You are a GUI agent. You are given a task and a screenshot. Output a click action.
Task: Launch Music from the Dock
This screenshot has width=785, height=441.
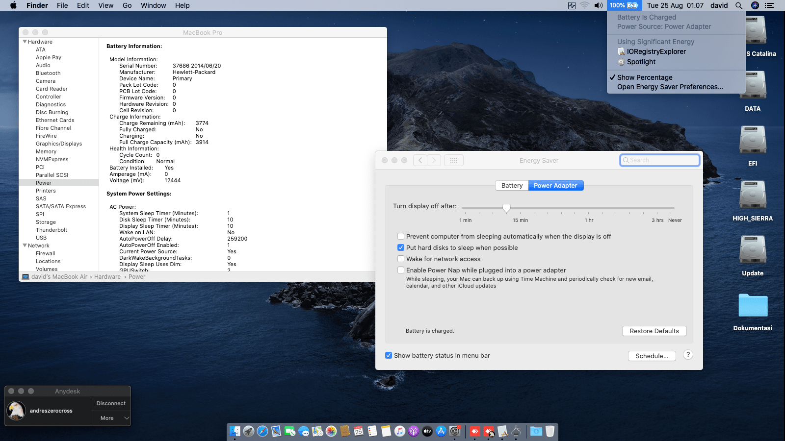click(400, 431)
